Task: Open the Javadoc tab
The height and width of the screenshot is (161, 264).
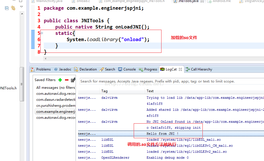Action: pos(62,69)
